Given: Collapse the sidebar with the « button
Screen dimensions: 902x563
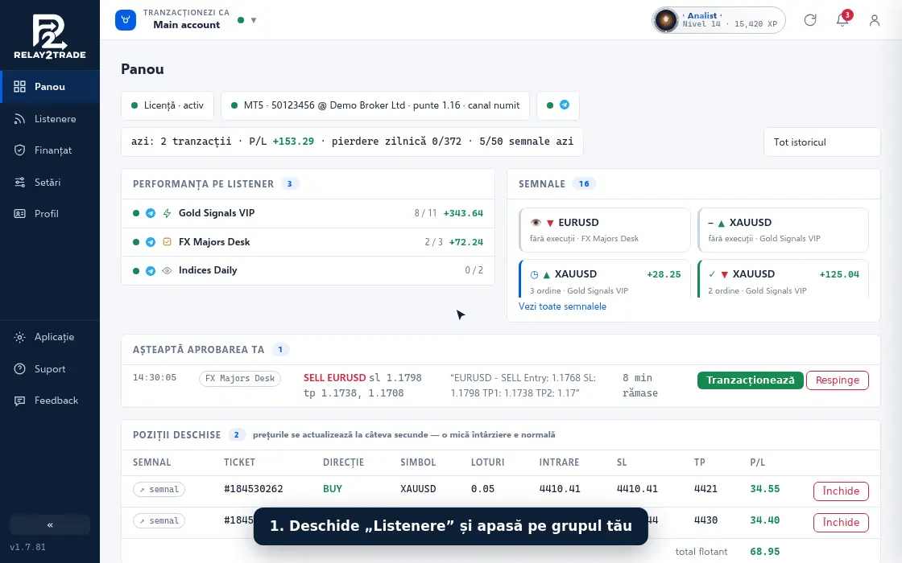Looking at the screenshot, I should coord(50,525).
